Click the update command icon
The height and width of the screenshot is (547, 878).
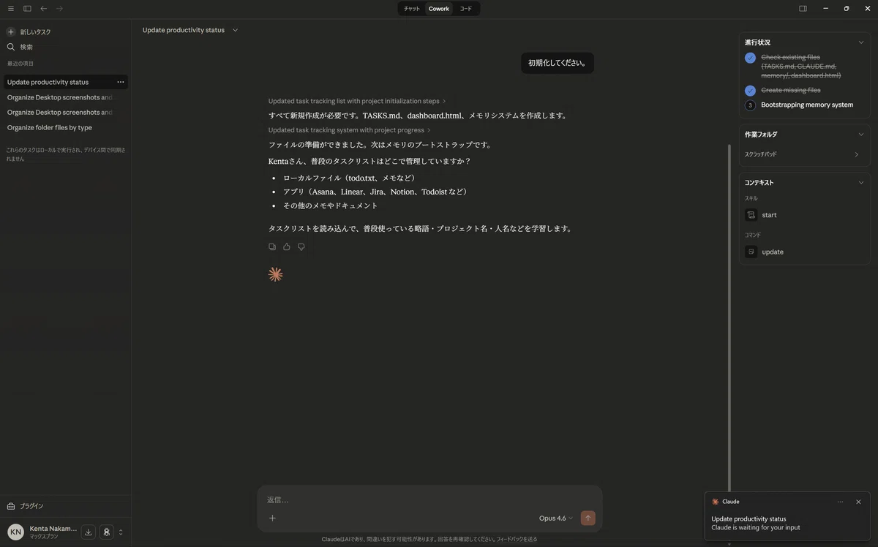pos(751,252)
